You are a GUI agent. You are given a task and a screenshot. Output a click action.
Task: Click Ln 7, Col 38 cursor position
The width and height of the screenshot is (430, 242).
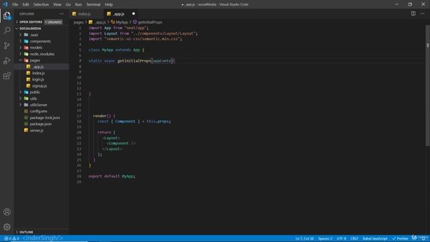click(x=304, y=239)
